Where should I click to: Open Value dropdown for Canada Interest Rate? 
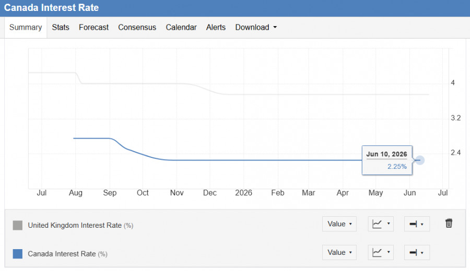point(339,252)
